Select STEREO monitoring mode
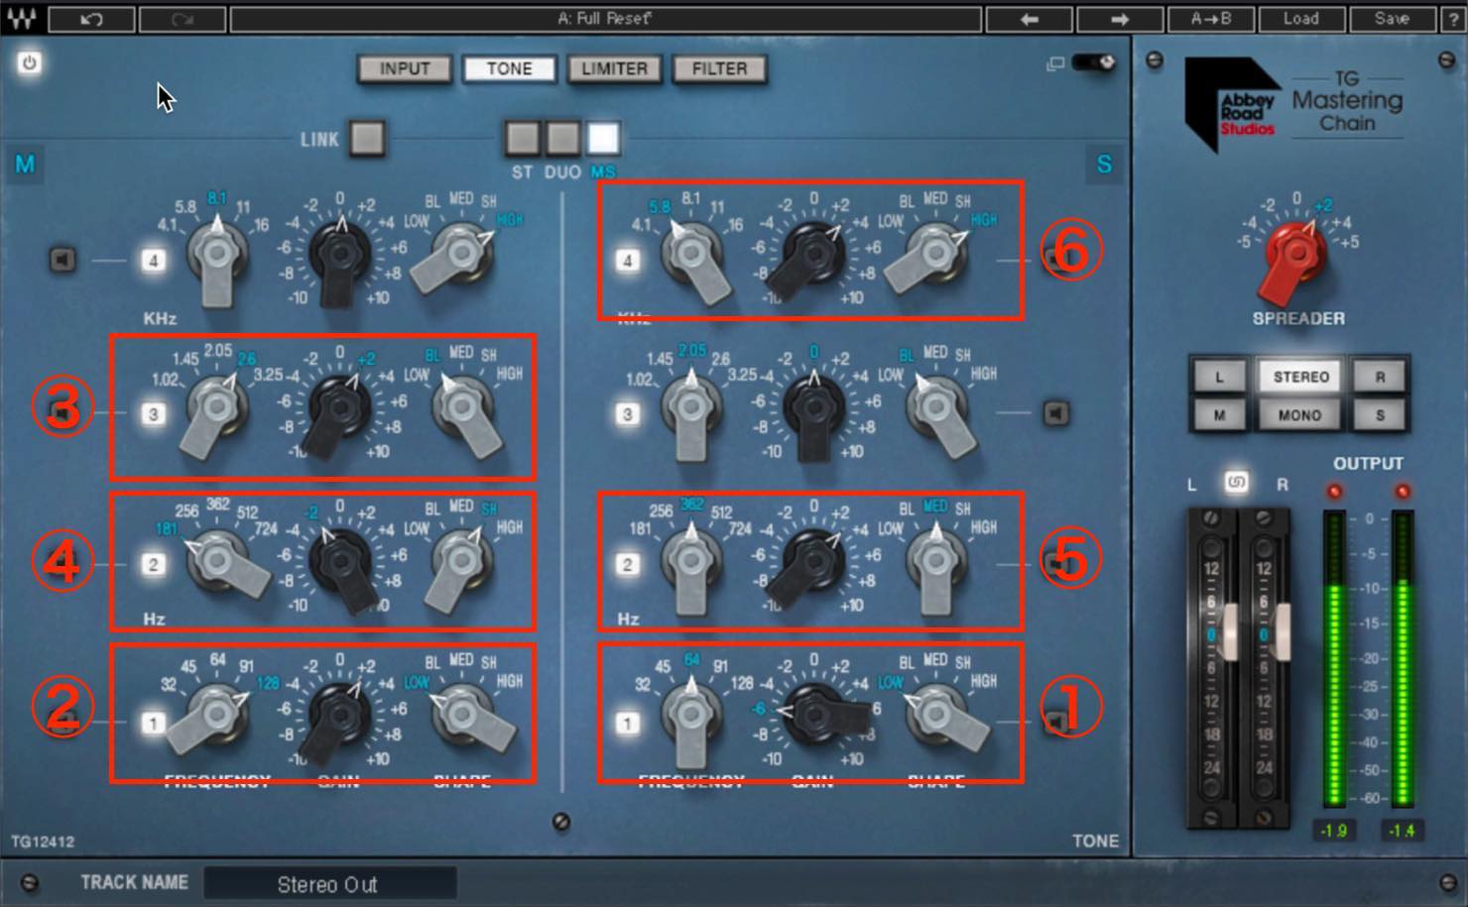The height and width of the screenshot is (907, 1468). coord(1300,377)
